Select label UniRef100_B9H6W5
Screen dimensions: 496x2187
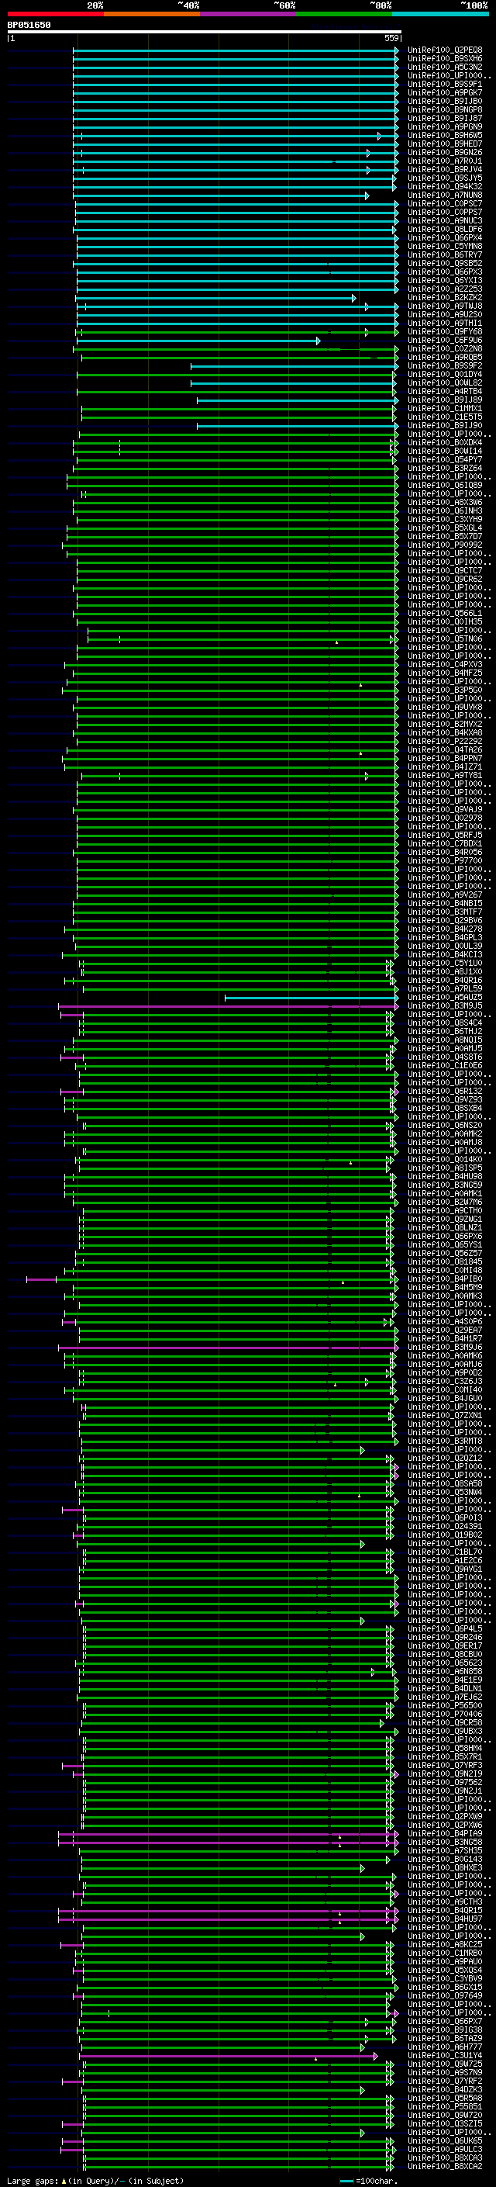point(445,135)
